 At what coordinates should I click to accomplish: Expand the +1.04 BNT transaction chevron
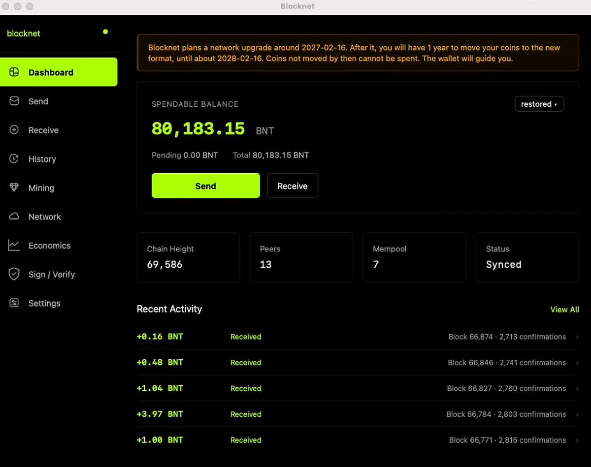click(577, 389)
